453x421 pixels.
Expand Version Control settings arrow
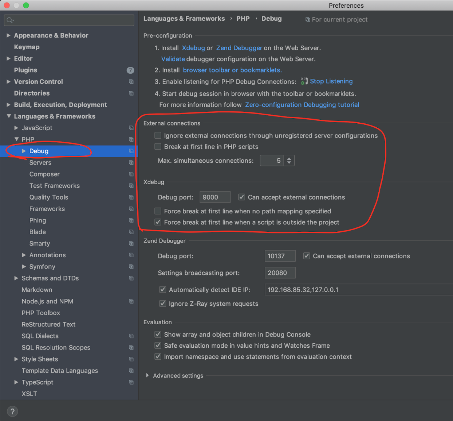(8, 82)
